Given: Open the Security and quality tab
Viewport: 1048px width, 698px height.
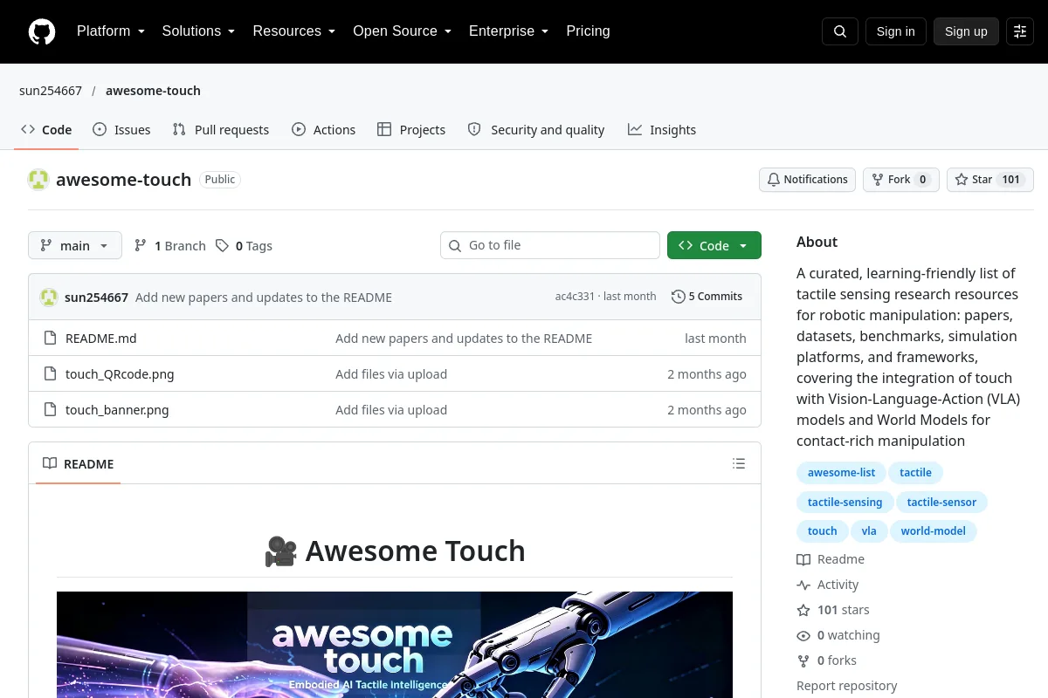Looking at the screenshot, I should click(536, 130).
